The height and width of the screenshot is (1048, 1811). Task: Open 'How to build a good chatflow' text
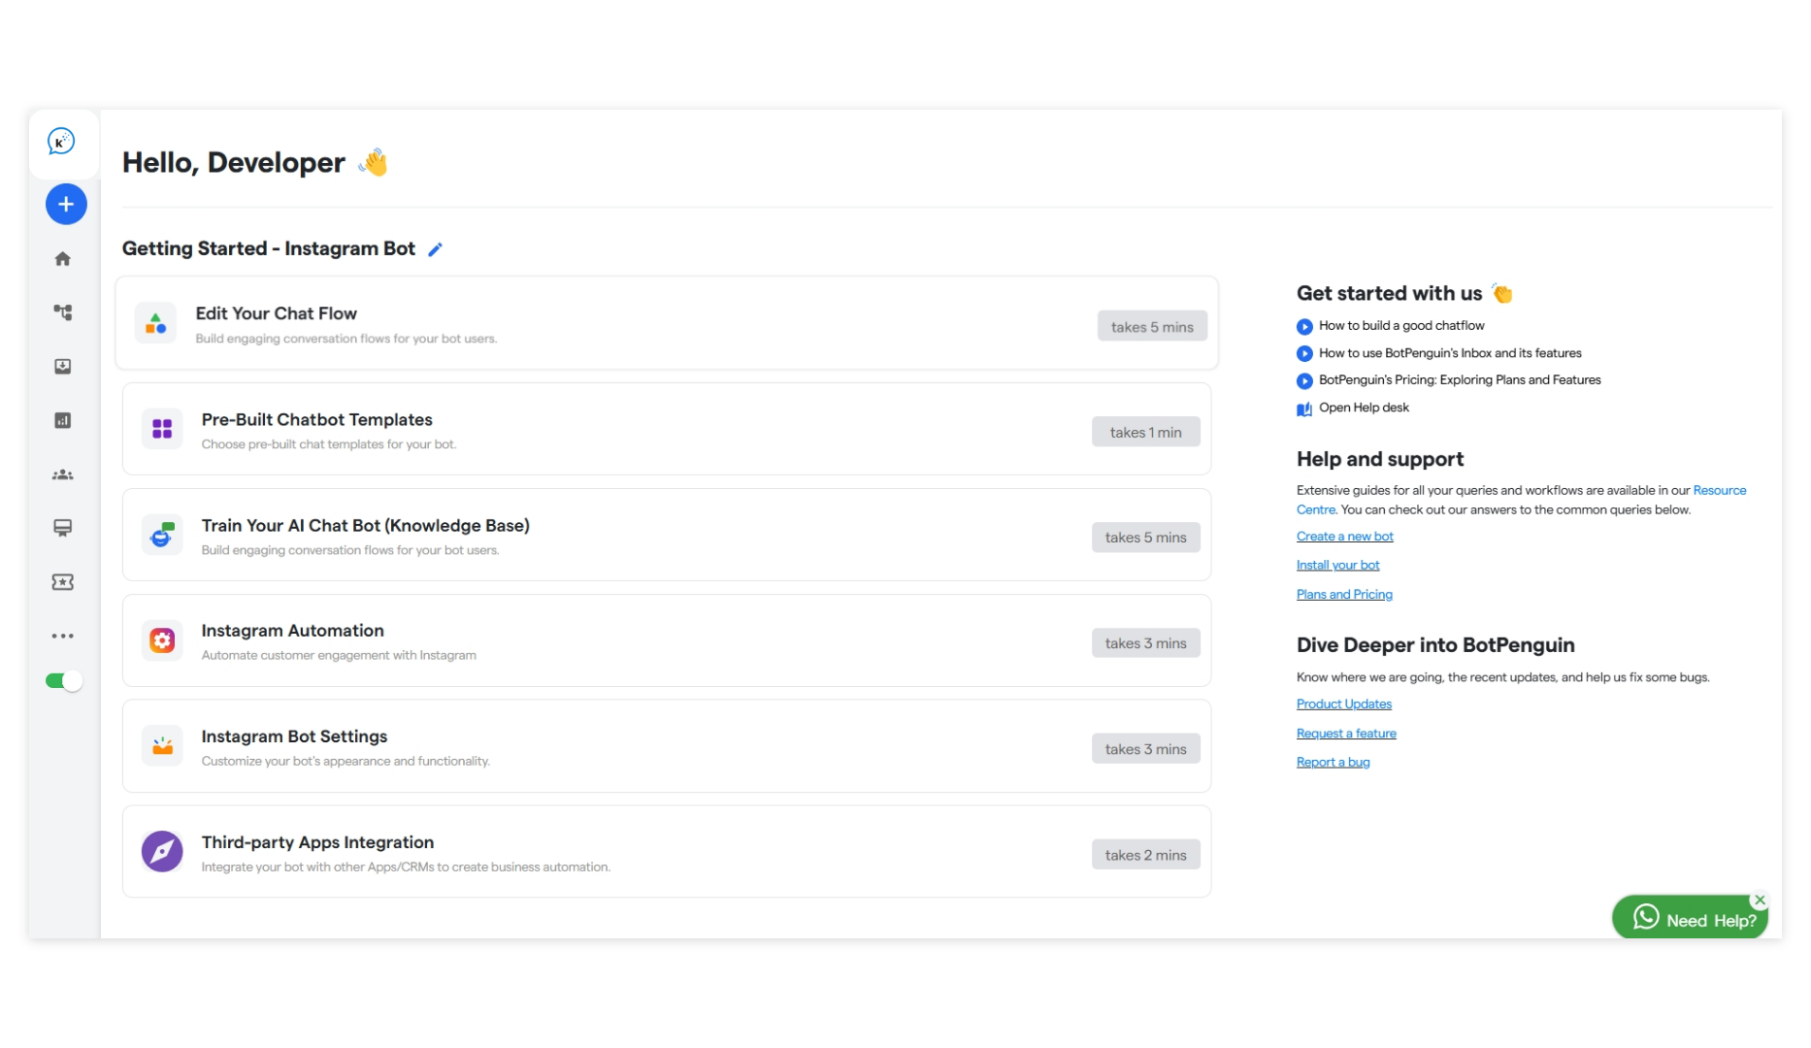[x=1401, y=326]
